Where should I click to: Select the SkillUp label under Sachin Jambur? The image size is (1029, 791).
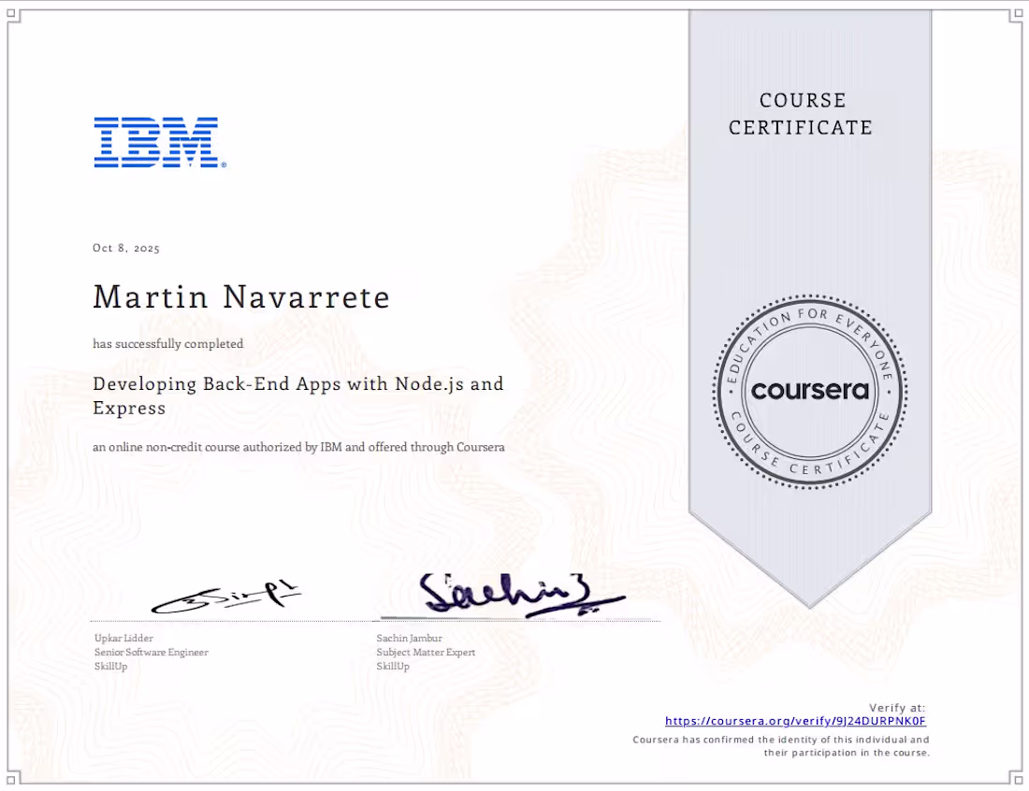393,666
